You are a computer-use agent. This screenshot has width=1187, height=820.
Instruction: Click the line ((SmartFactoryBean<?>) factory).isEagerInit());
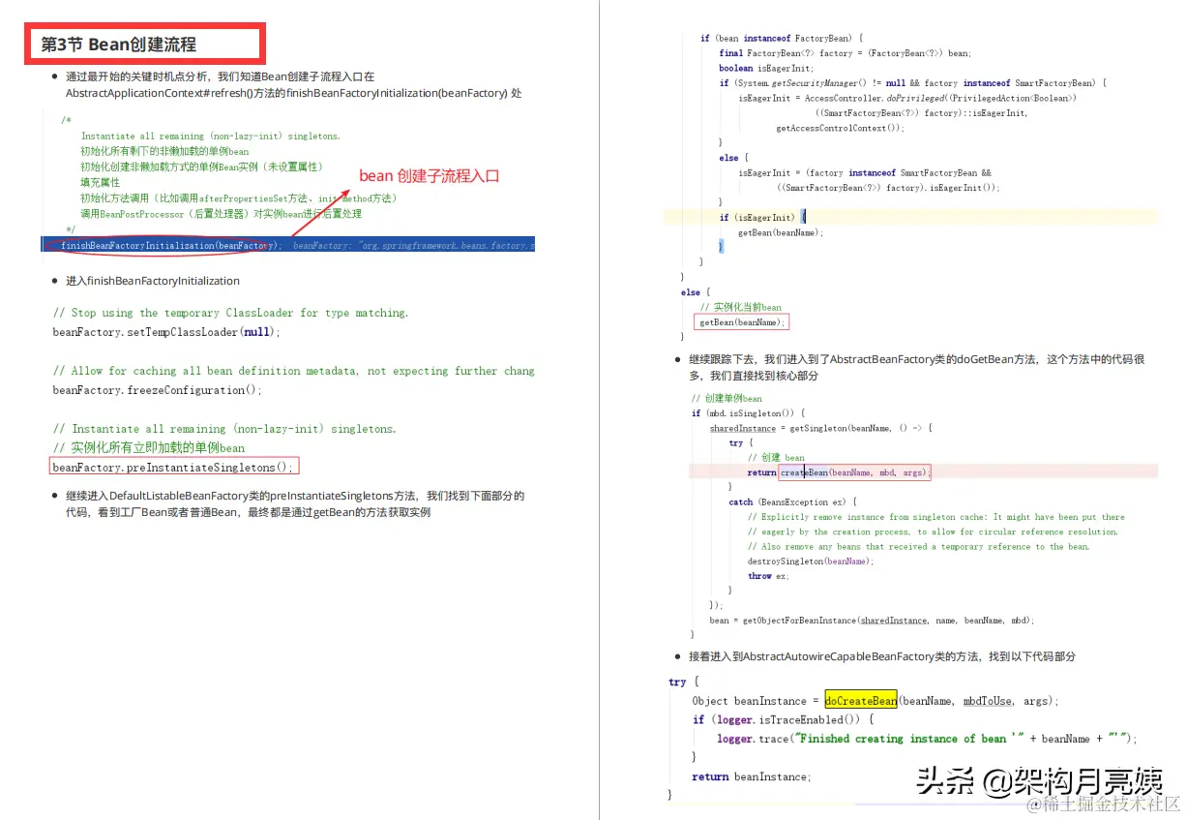(887, 188)
